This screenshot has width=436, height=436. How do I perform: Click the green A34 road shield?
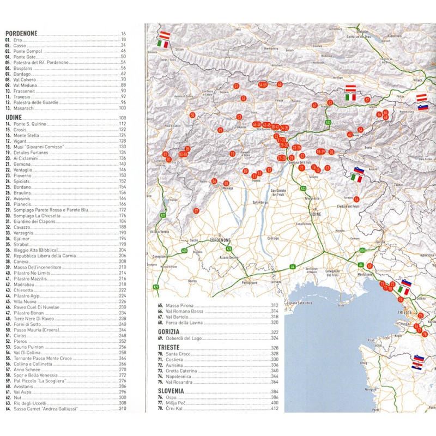click(362, 250)
